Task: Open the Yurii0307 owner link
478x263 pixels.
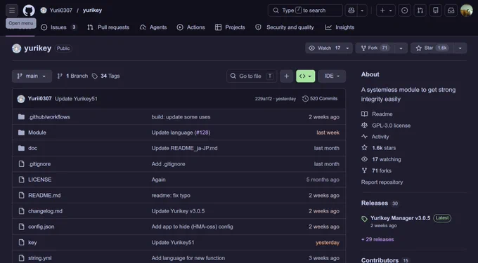Action: 61,11
